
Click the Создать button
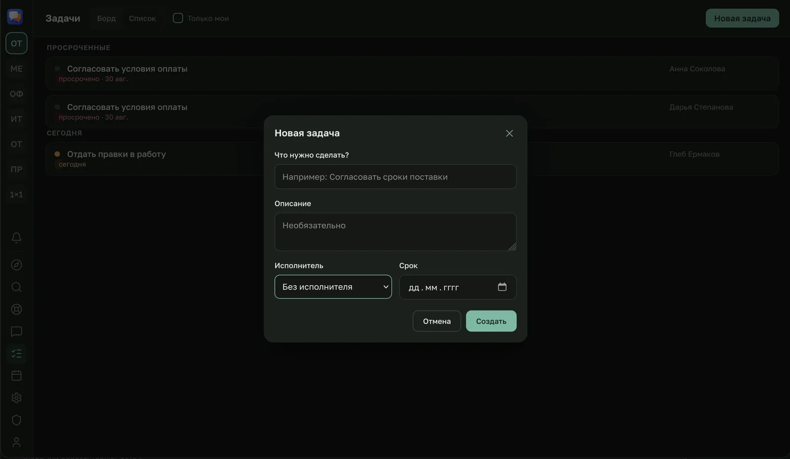click(491, 321)
